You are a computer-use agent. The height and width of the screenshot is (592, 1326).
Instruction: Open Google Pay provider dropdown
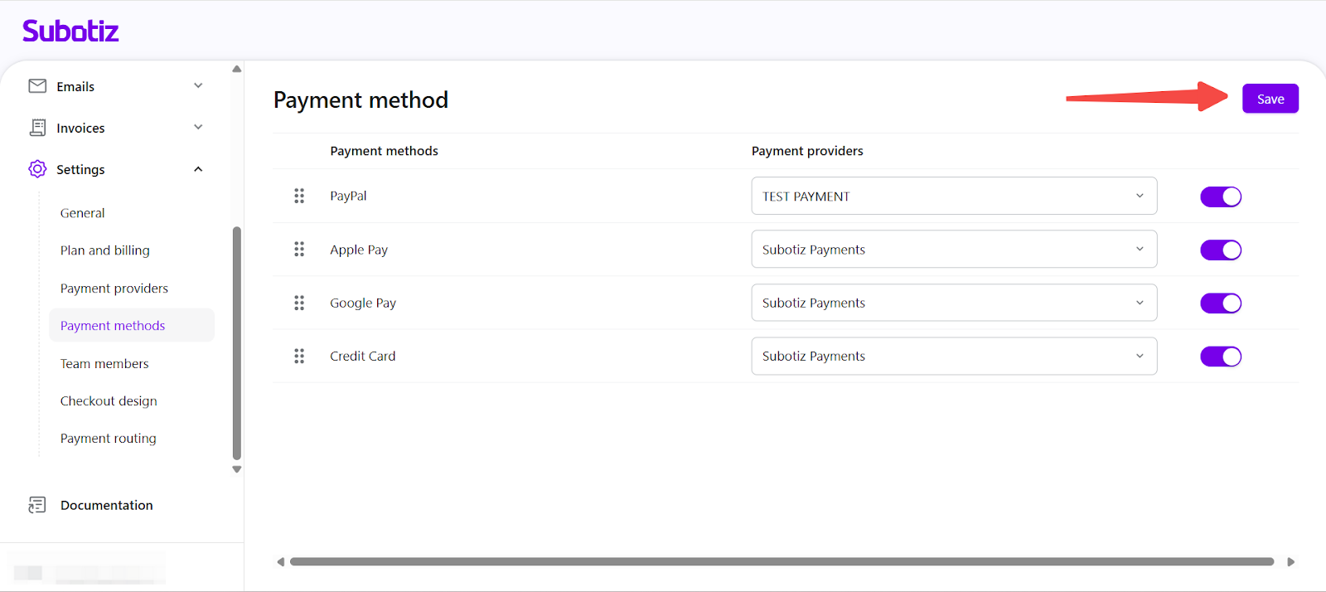click(x=953, y=303)
